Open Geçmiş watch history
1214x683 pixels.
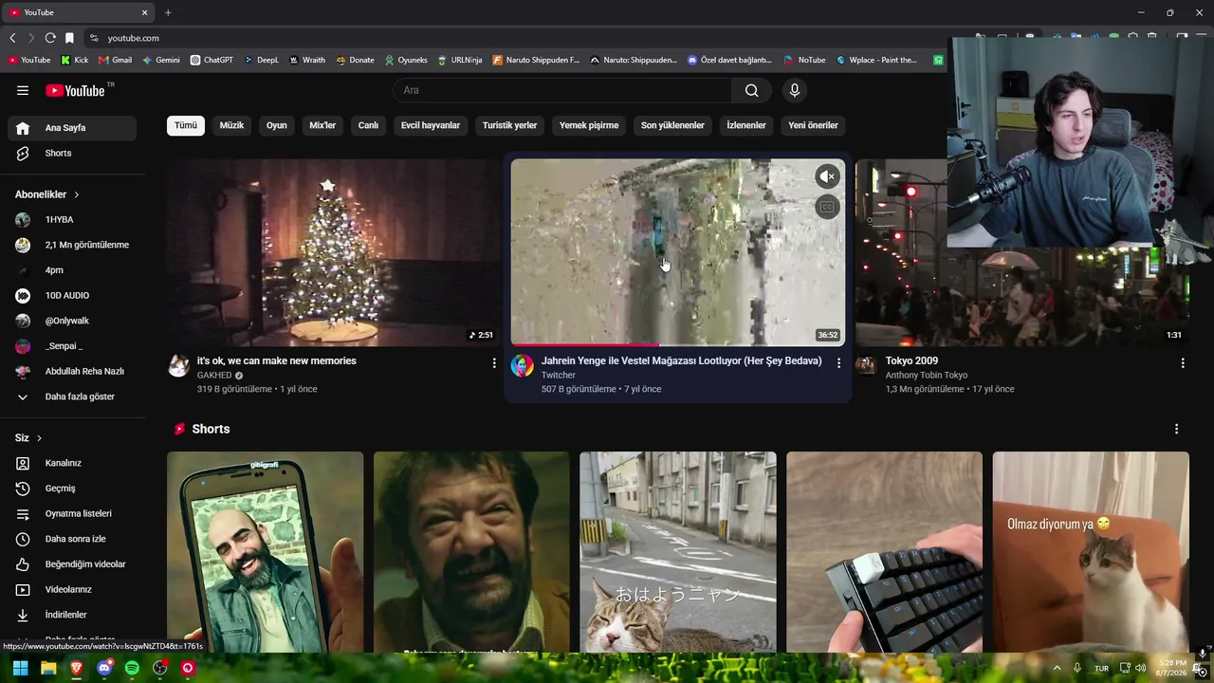tap(72, 489)
